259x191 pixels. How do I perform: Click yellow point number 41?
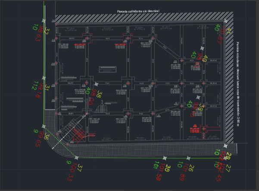228,31
